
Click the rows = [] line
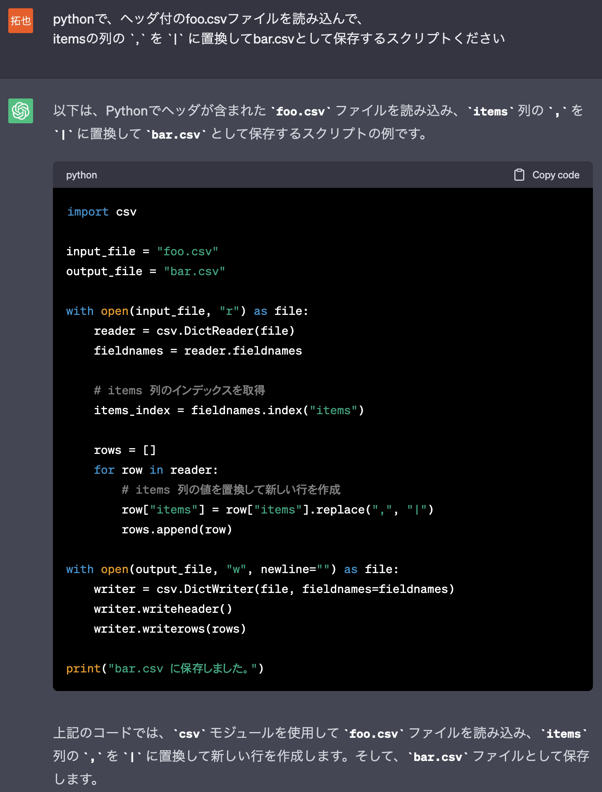coord(124,450)
